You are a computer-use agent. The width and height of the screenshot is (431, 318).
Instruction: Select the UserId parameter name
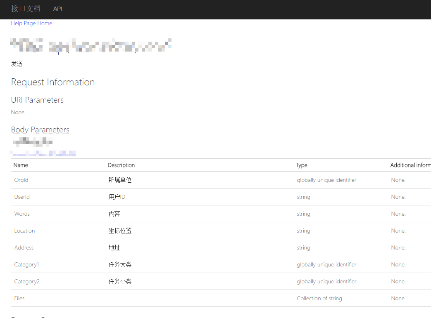22,197
